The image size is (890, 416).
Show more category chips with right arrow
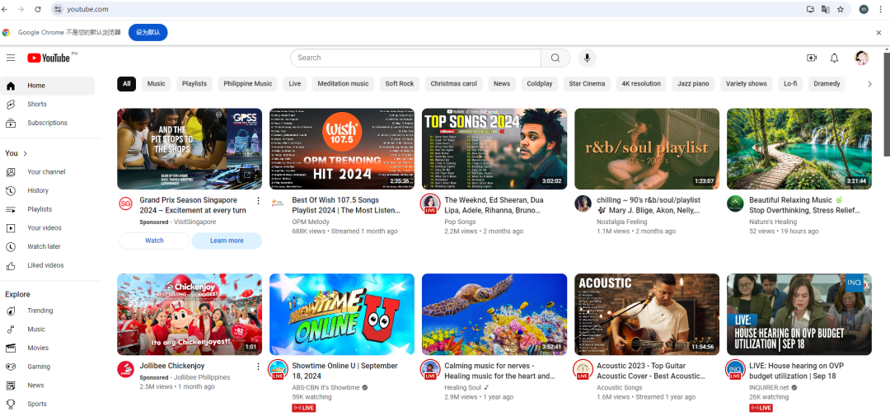[869, 84]
